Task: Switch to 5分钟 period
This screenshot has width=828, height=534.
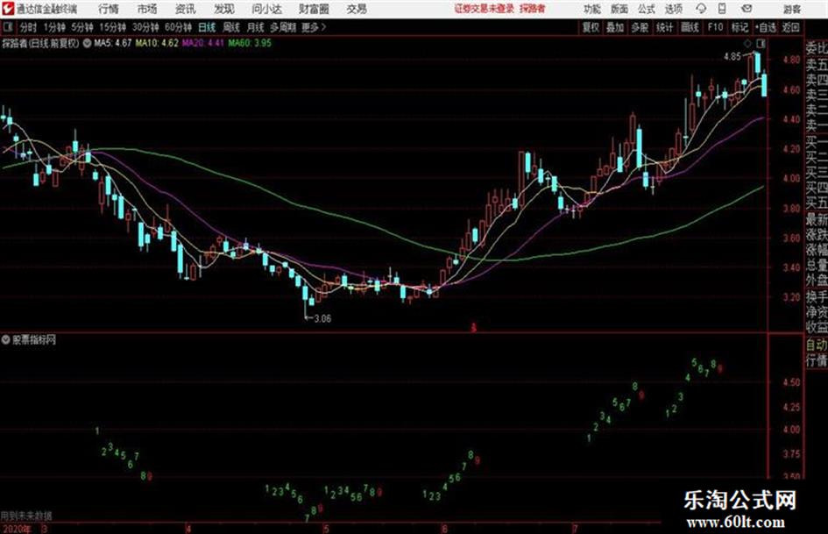Action: tap(81, 27)
